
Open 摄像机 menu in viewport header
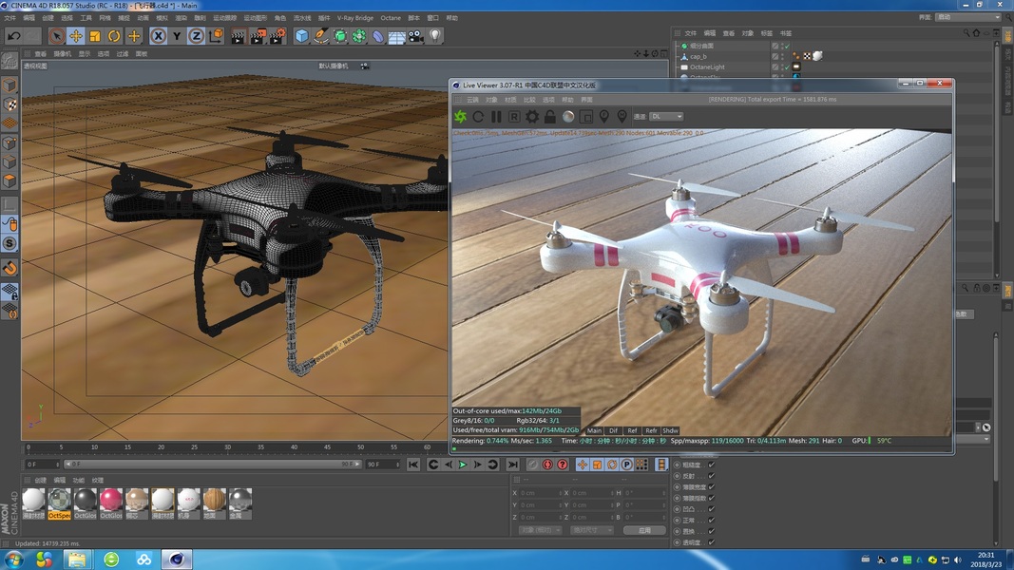(63, 53)
